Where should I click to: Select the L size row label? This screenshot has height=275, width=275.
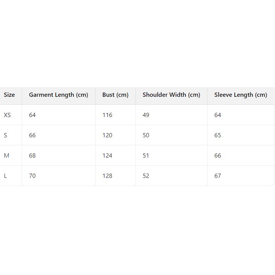5,176
